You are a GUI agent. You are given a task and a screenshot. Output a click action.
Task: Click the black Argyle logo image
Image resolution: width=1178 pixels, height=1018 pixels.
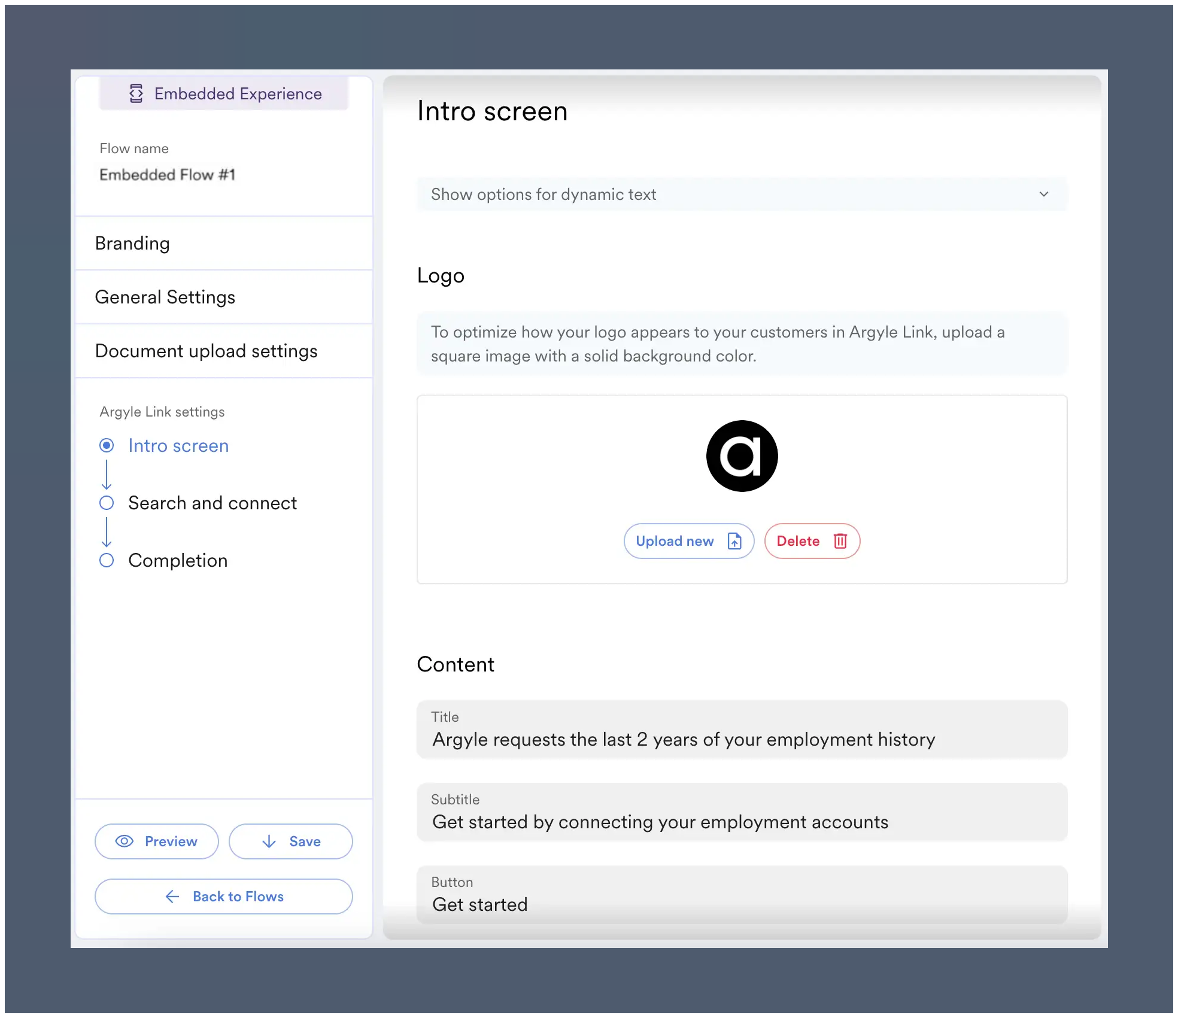(x=742, y=456)
